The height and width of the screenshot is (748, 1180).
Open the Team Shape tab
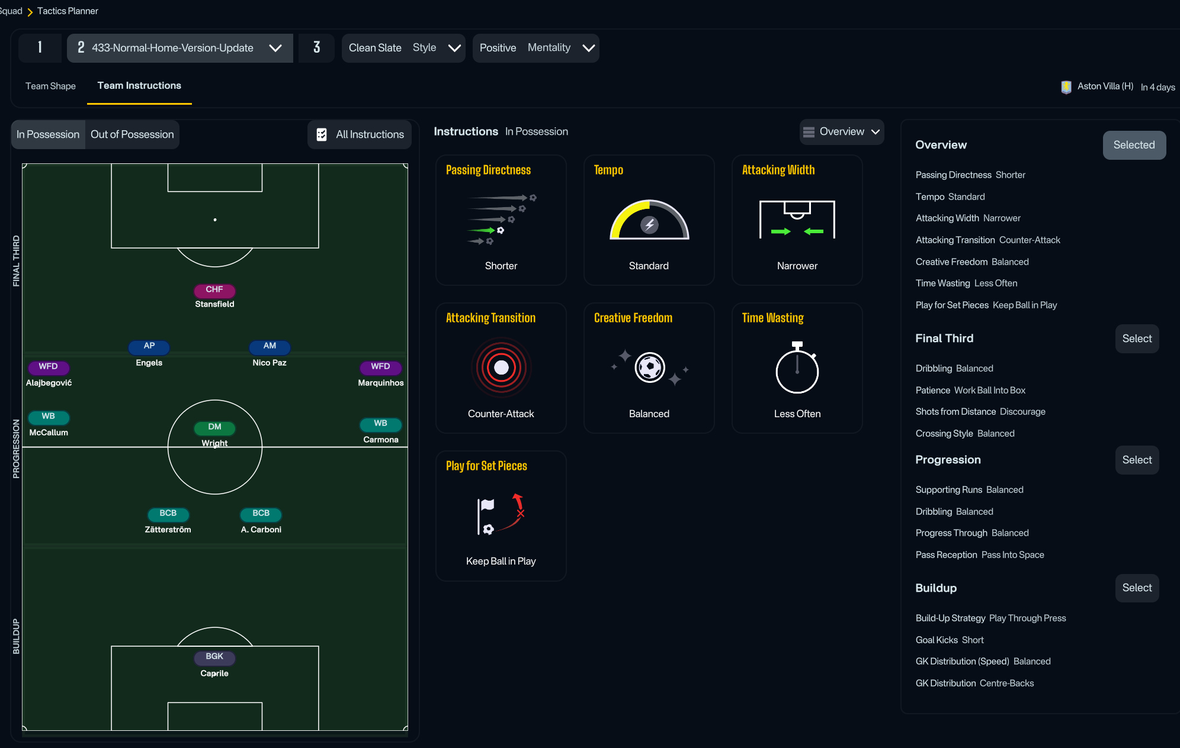point(50,86)
